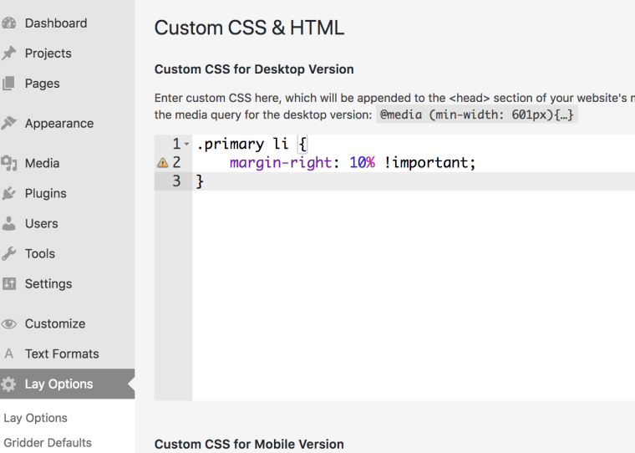Screen dimensions: 635x453
Task: Click the Settings sliders icon
Action: pos(8,284)
